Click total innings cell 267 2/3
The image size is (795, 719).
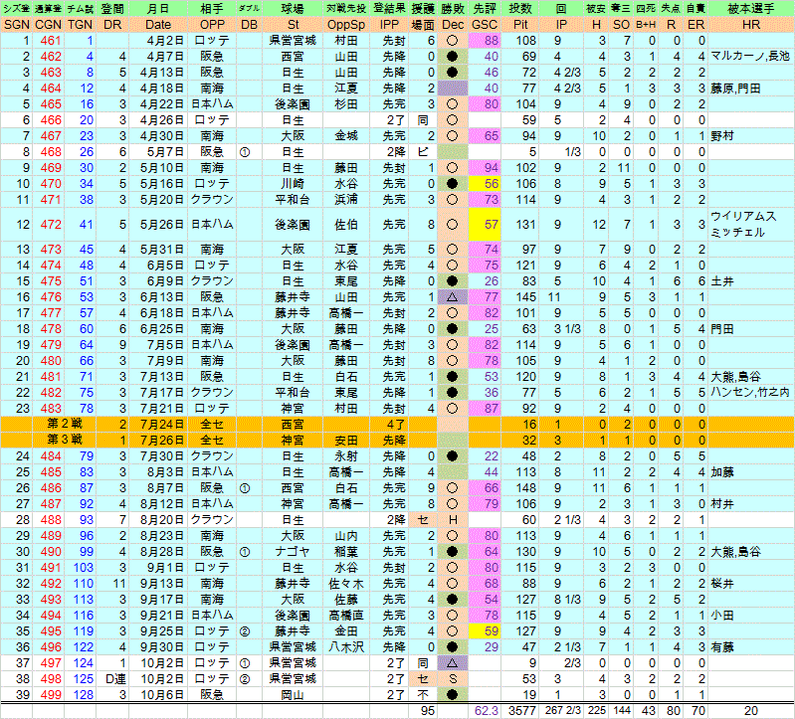click(x=561, y=710)
